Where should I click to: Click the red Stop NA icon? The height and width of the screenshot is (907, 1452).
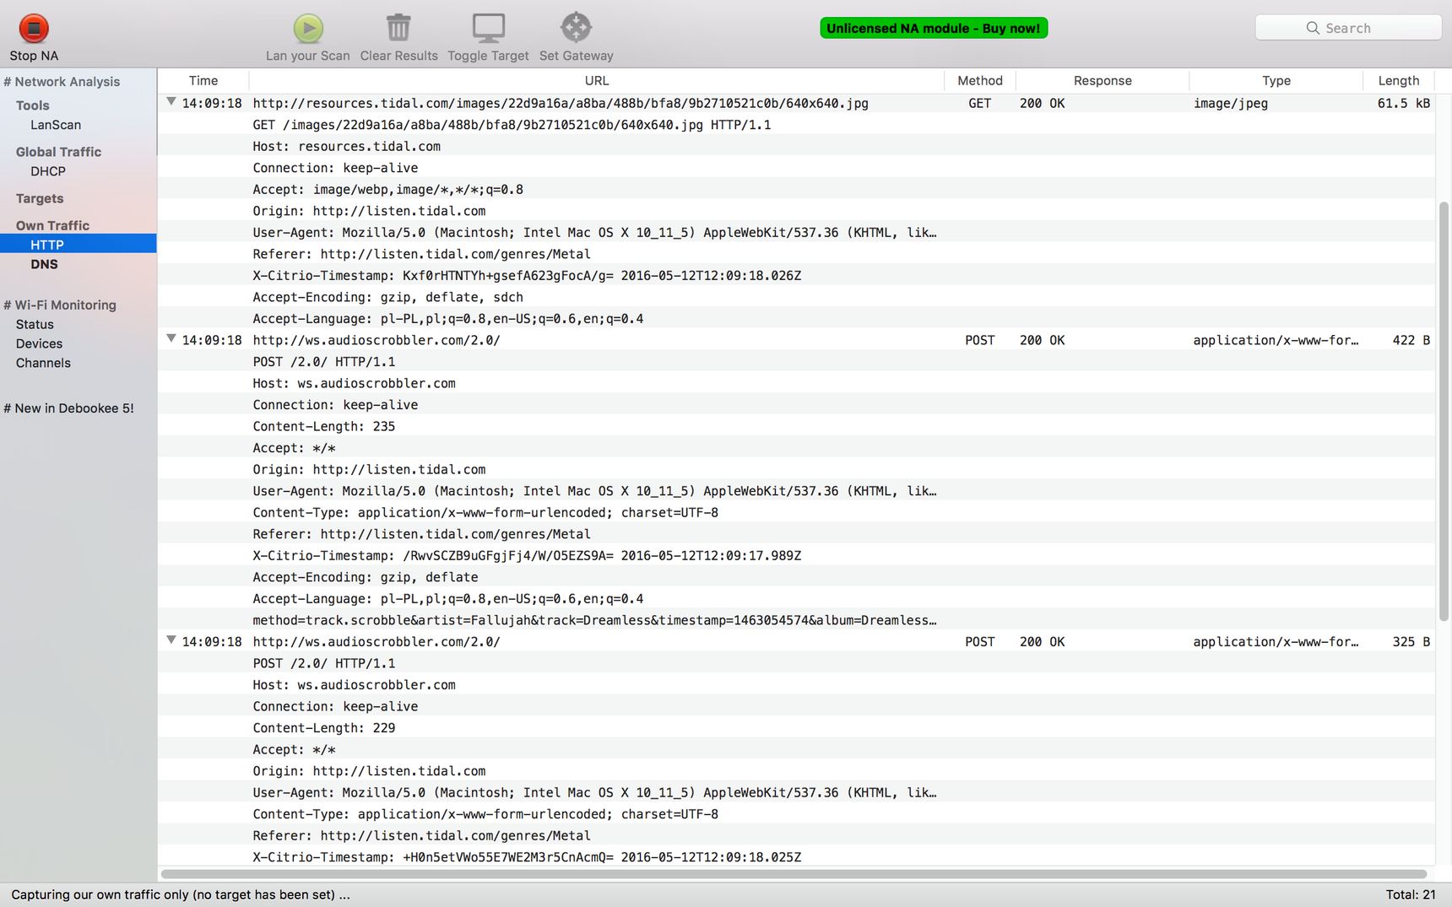[x=34, y=28]
